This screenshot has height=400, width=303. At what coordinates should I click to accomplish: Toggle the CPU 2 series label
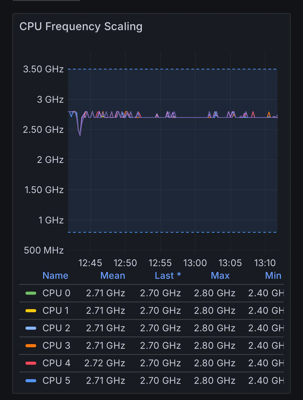coord(56,328)
